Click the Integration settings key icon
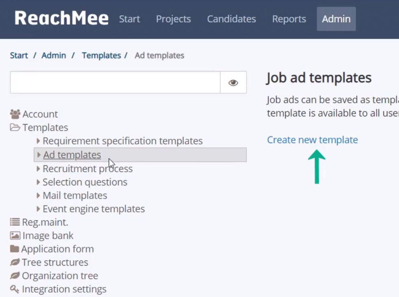Image resolution: width=399 pixels, height=297 pixels. pyautogui.click(x=14, y=289)
